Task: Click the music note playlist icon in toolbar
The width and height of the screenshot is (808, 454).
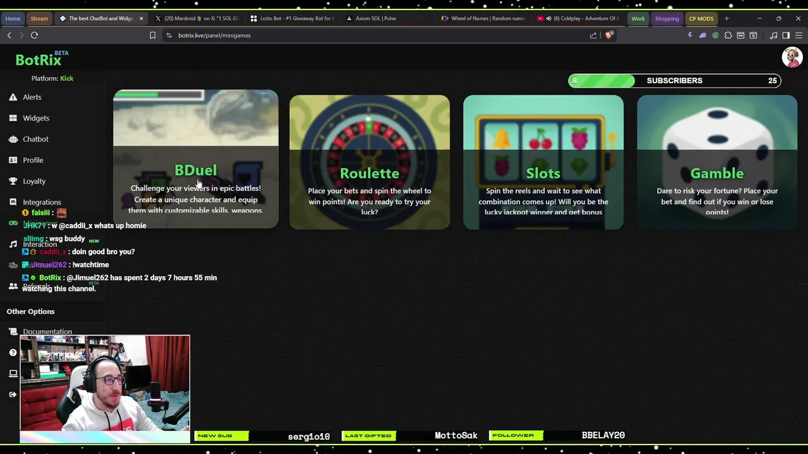Action: tap(773, 35)
